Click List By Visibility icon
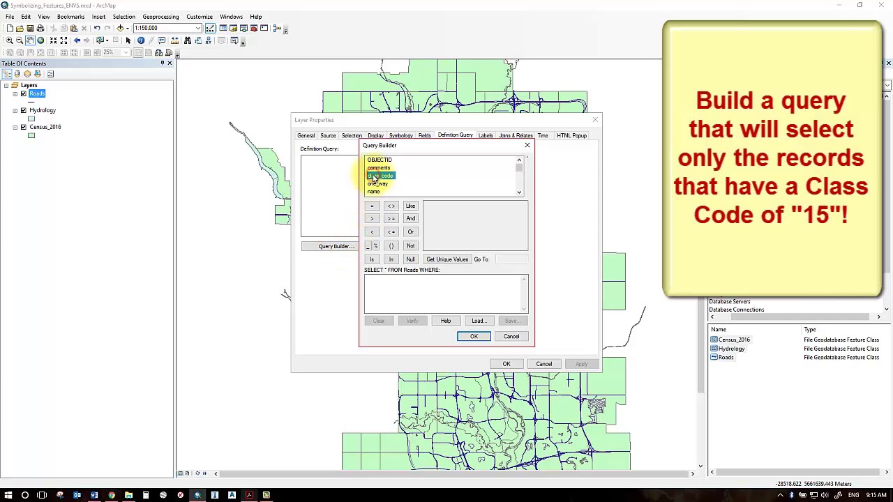The height and width of the screenshot is (502, 893). pos(27,74)
